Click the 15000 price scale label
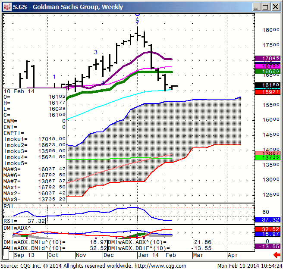283x269 pixels. coord(271,120)
